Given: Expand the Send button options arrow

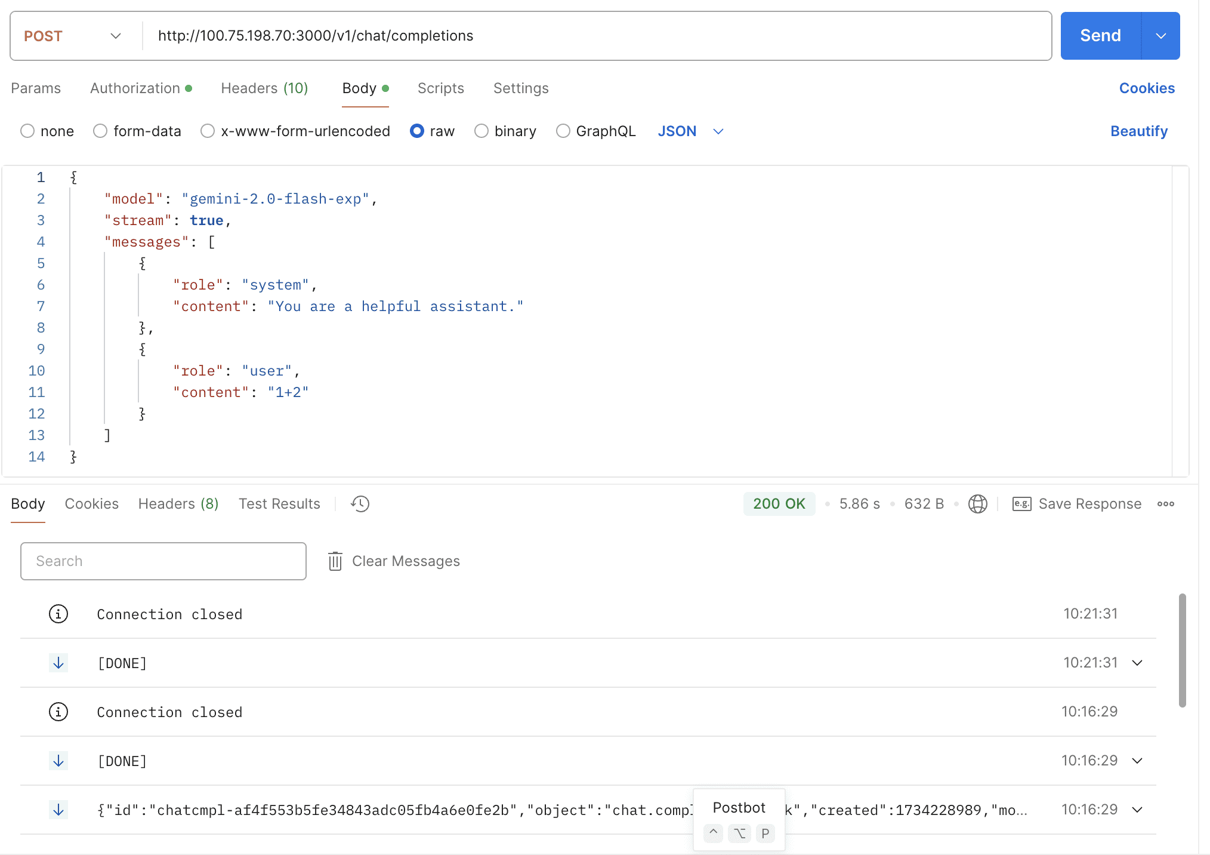Looking at the screenshot, I should click(x=1160, y=36).
